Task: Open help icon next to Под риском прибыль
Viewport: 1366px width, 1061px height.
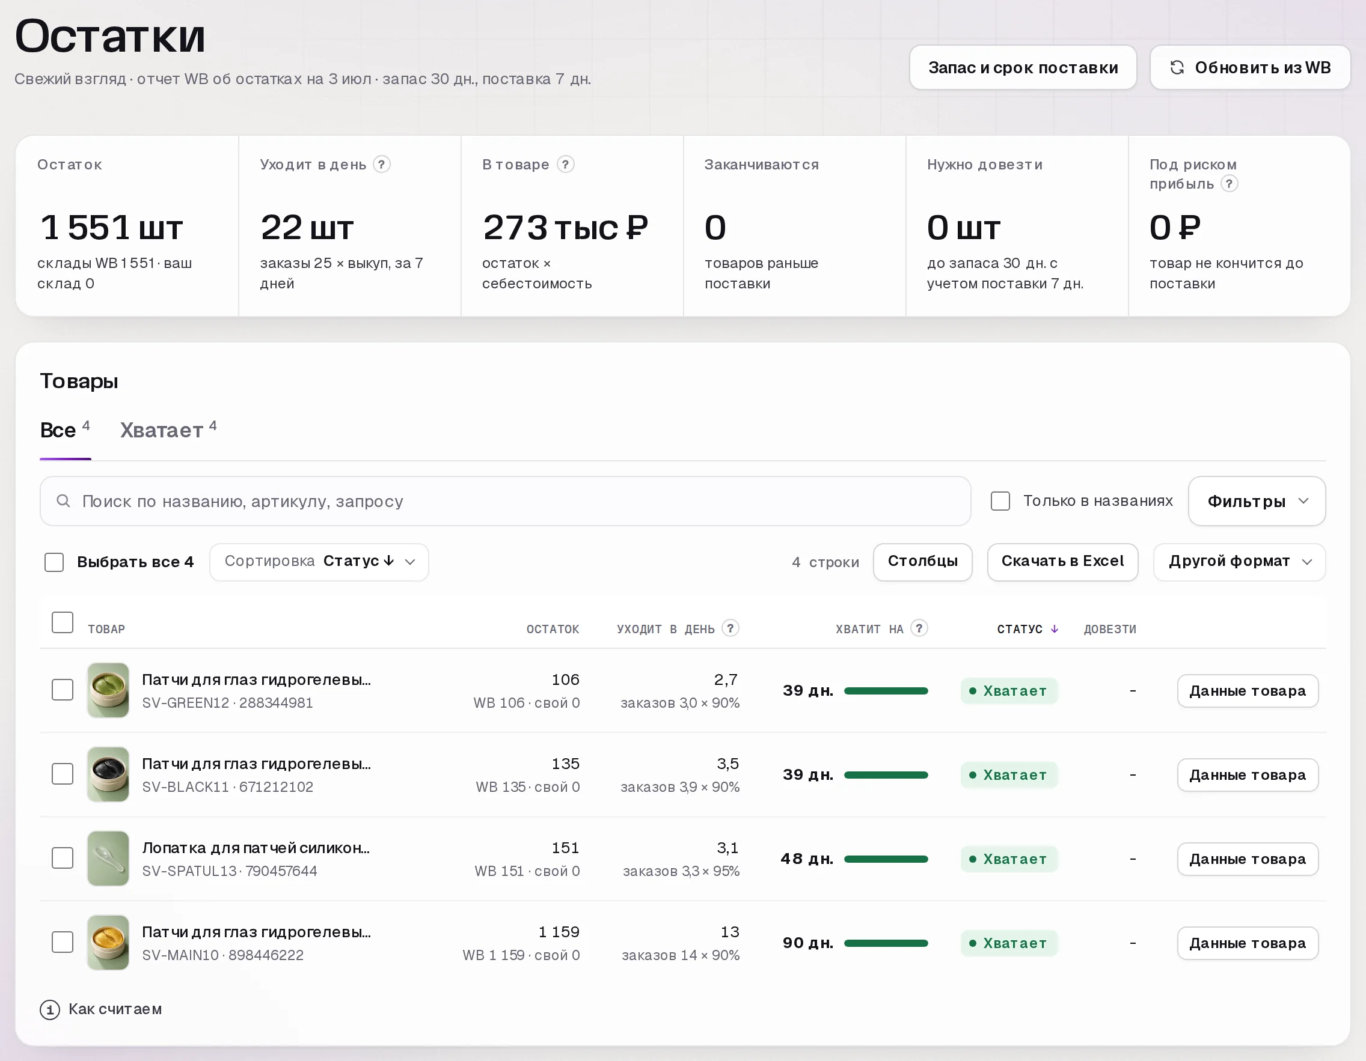Action: point(1229,184)
